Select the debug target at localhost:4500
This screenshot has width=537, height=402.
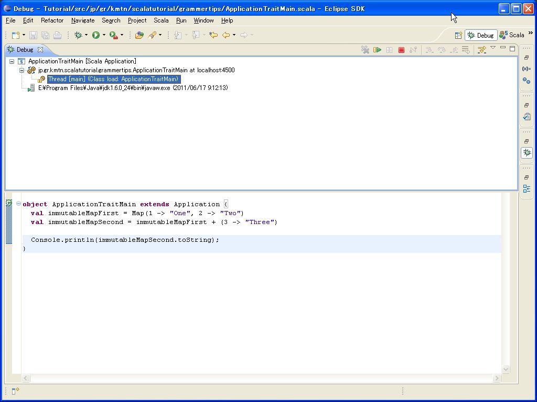[x=136, y=70]
